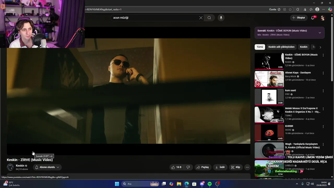Share the video via Paylaş

203,167
